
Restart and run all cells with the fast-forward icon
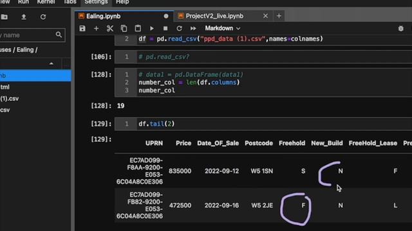pyautogui.click(x=193, y=28)
